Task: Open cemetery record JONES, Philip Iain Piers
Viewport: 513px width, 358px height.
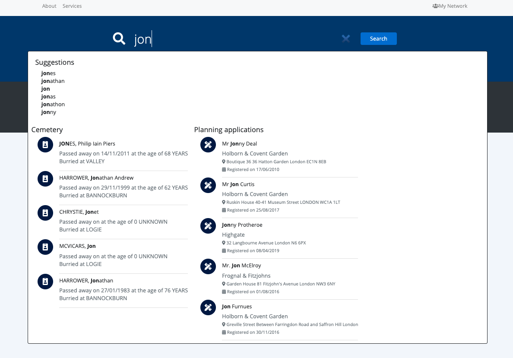Action: point(87,144)
